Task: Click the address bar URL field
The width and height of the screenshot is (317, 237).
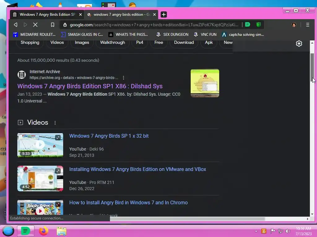Action: point(154,25)
